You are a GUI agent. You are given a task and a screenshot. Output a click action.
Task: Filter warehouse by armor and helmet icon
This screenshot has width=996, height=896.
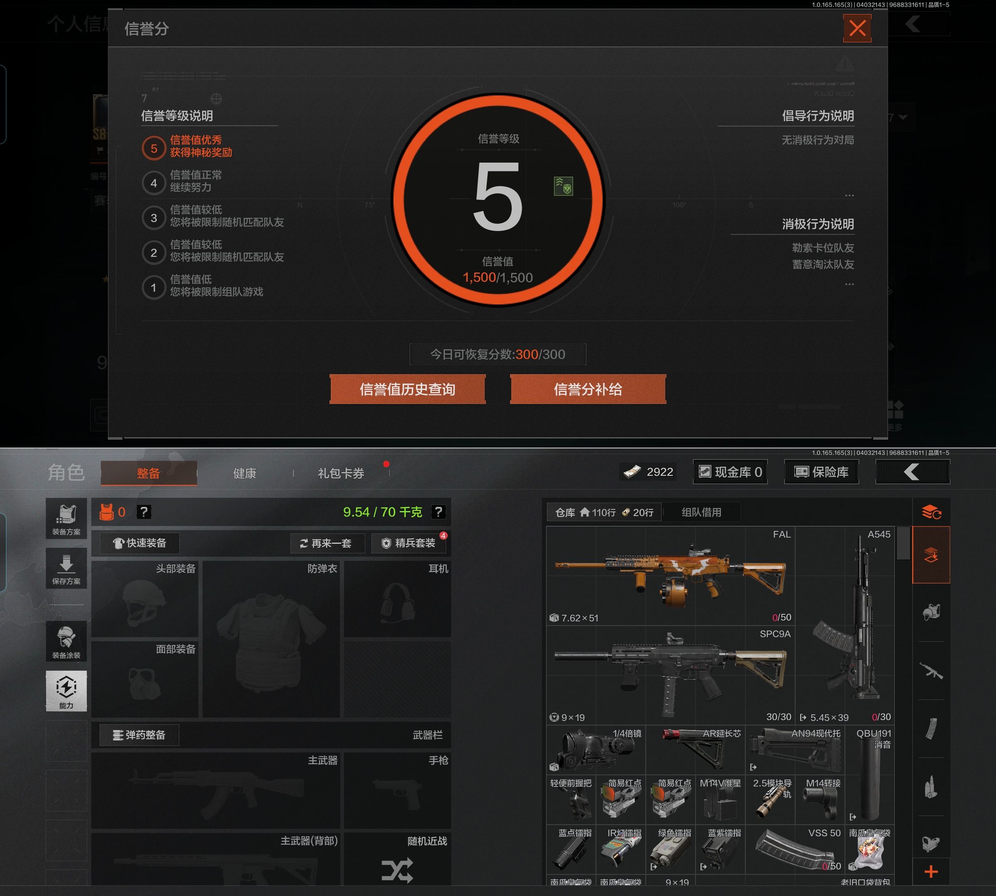click(x=931, y=612)
